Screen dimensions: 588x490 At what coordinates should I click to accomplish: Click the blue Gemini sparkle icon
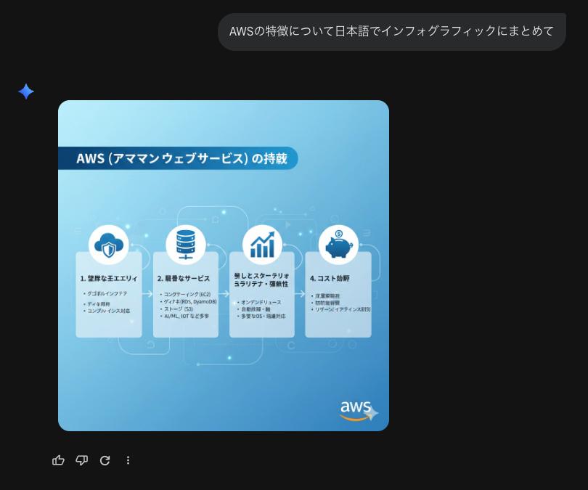[x=26, y=91]
